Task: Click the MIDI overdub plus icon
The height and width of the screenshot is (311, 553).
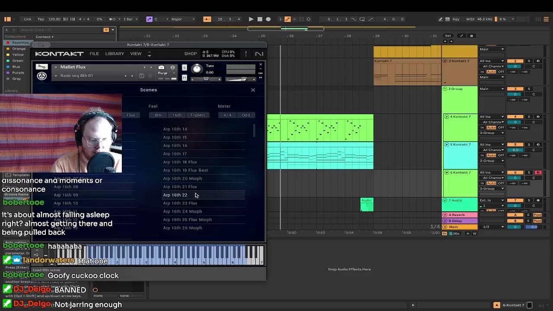Action: (x=280, y=19)
